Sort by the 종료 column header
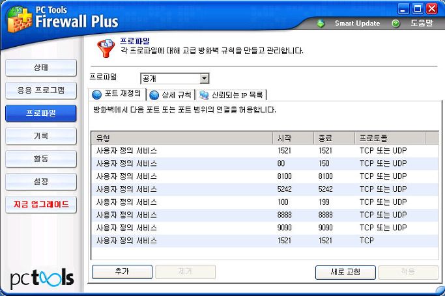 click(334, 138)
